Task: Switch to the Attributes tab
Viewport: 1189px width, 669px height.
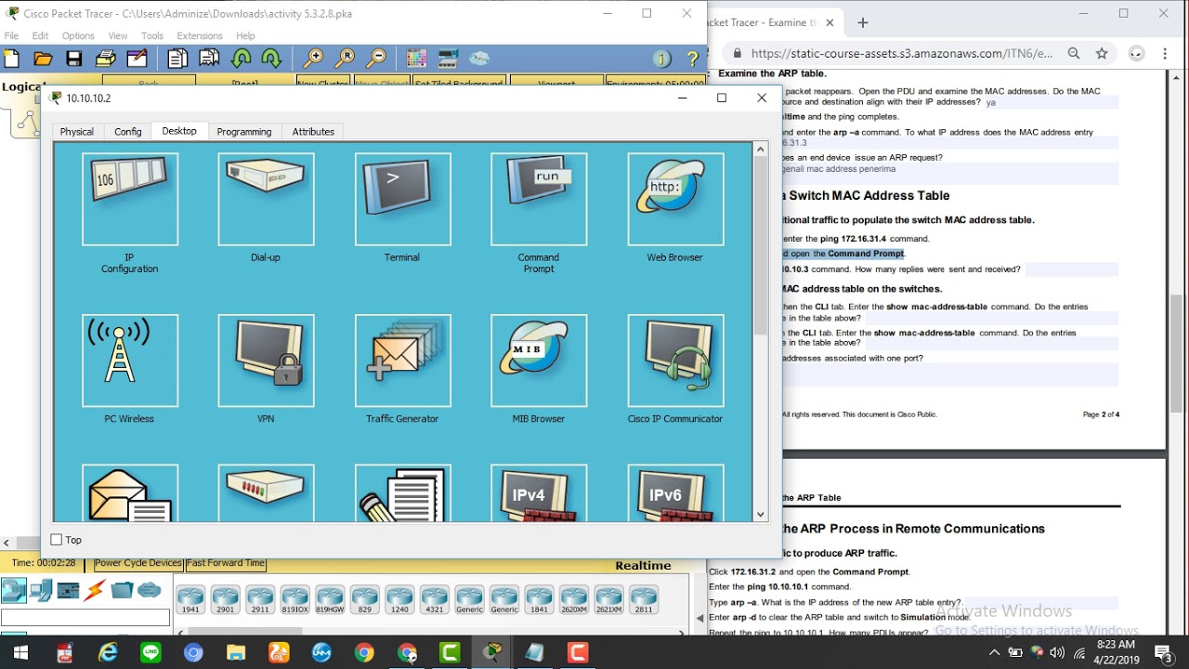Action: [x=313, y=132]
